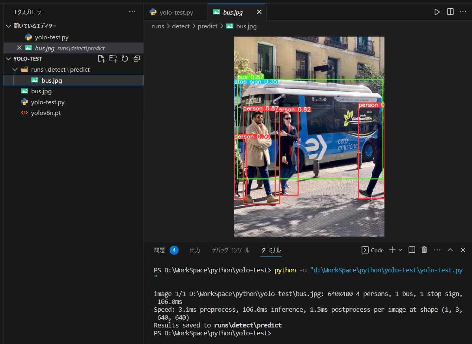Collapse all folders in the Explorer
The height and width of the screenshot is (344, 472).
(x=136, y=58)
